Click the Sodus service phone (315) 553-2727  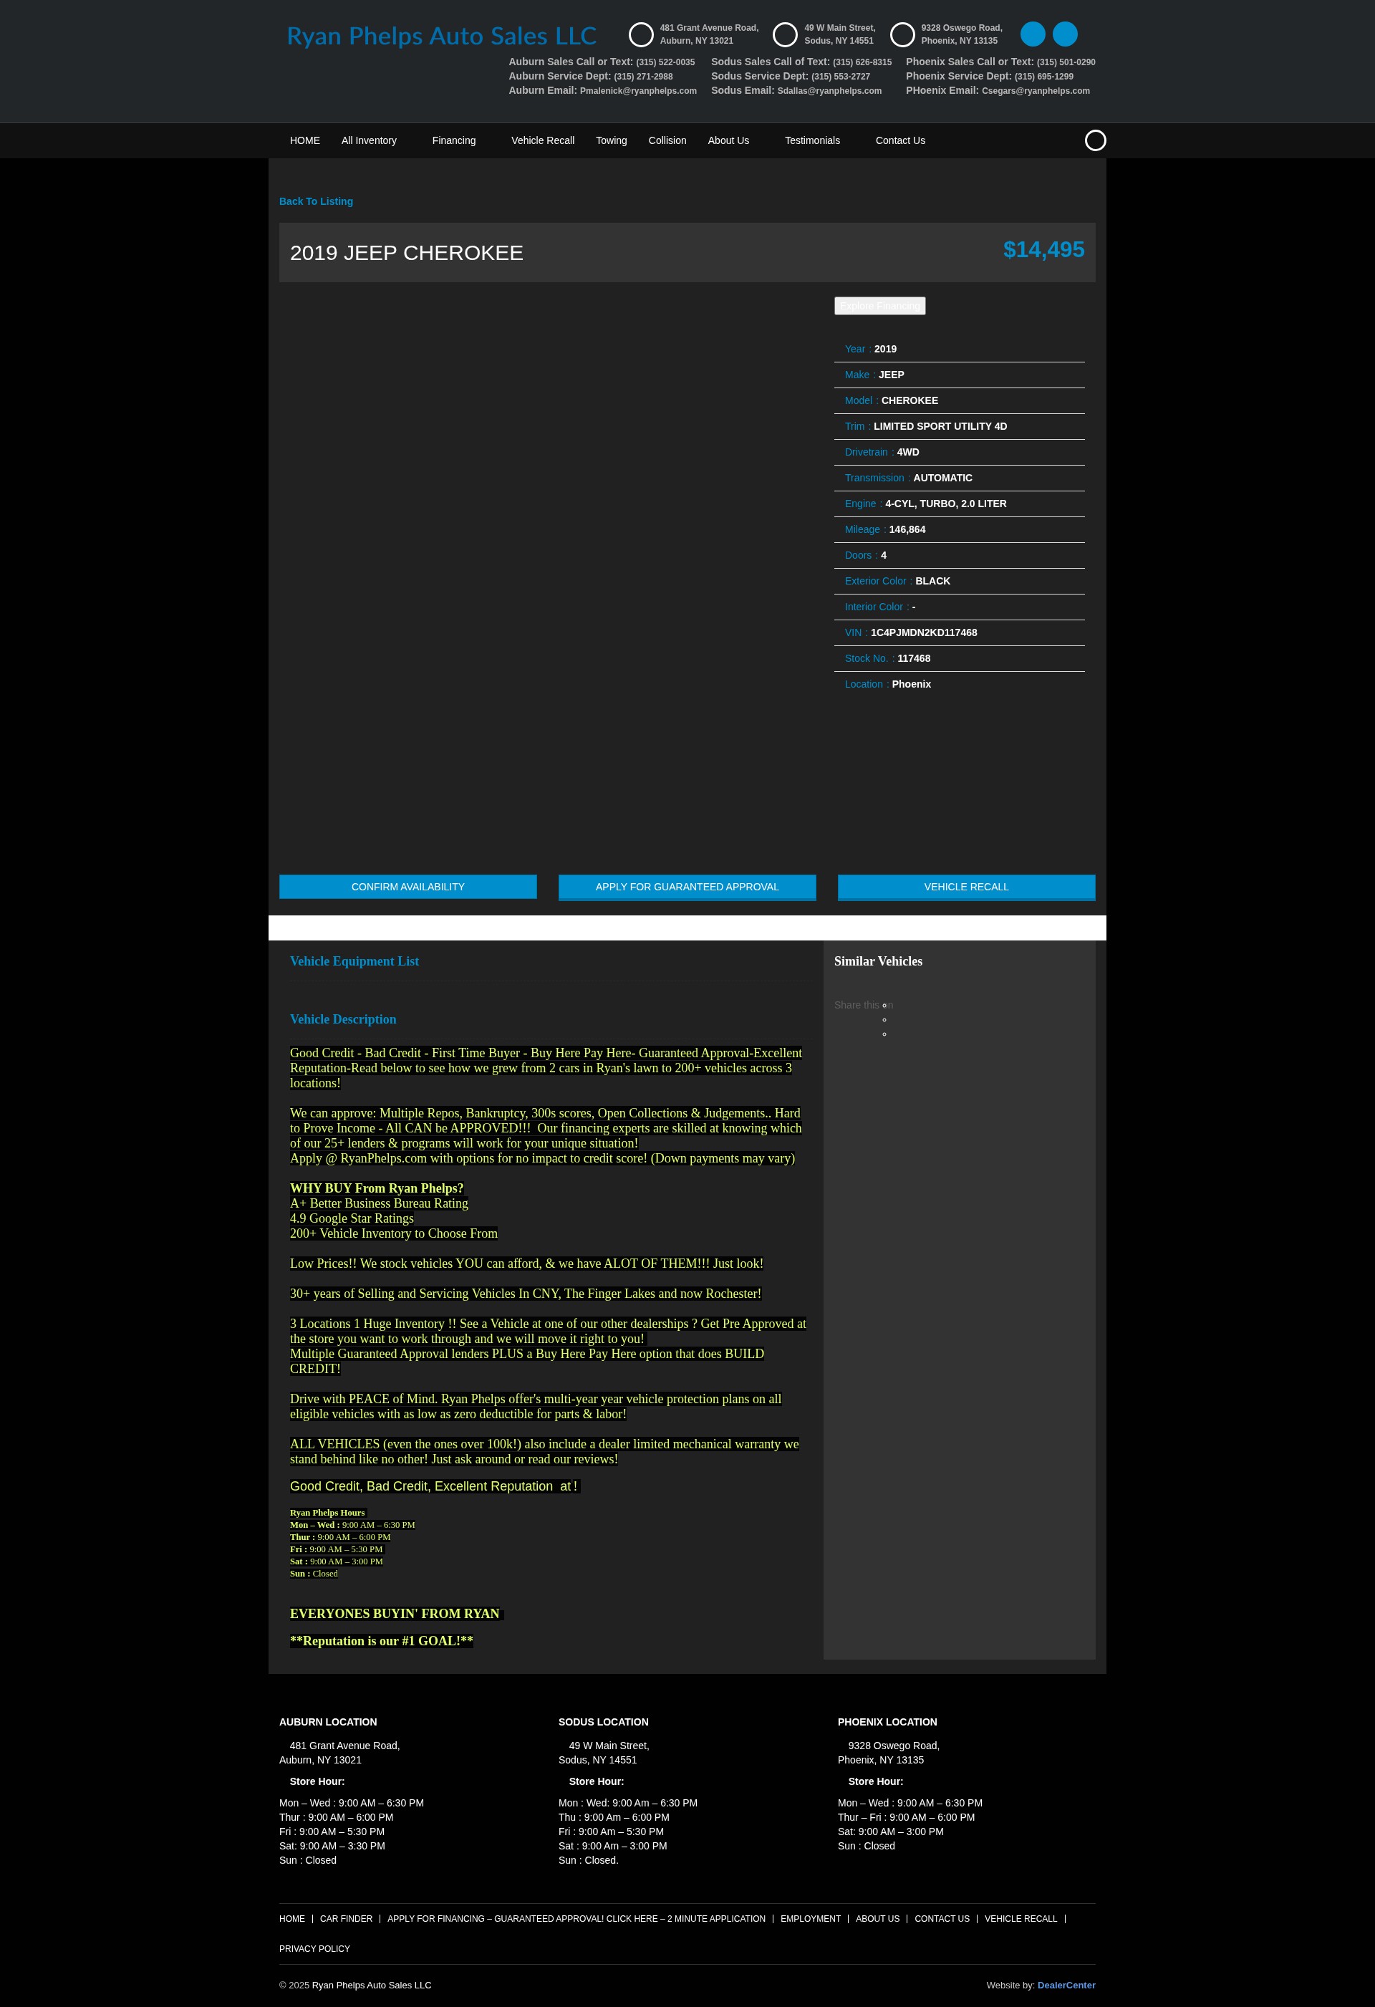[840, 77]
